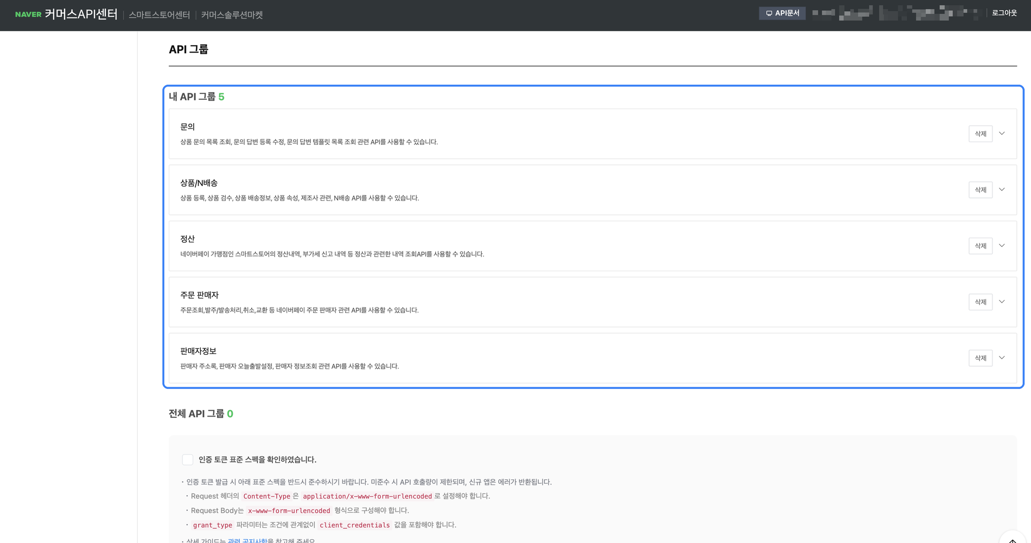
Task: Click the 문의 group description text
Action: coord(309,142)
